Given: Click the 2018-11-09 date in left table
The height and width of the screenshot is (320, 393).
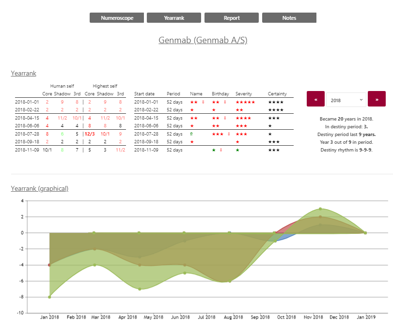Looking at the screenshot, I should pyautogui.click(x=27, y=150).
